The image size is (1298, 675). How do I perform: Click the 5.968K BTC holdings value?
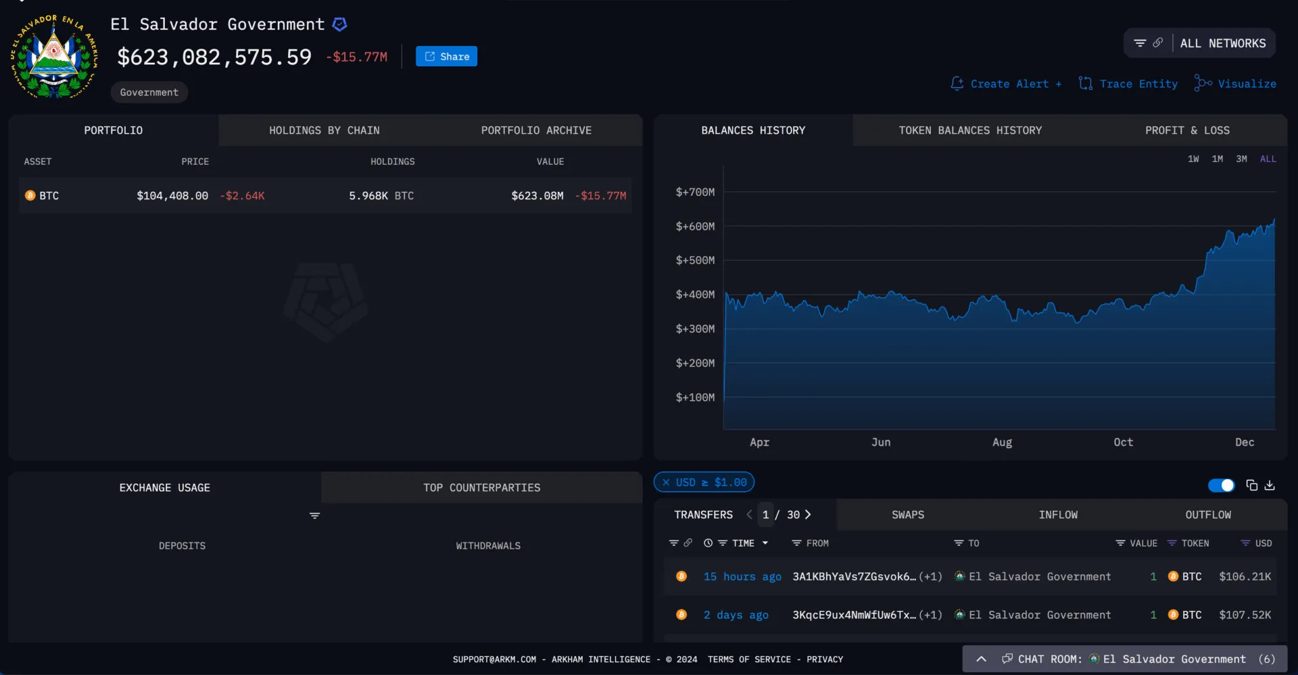[x=381, y=196]
